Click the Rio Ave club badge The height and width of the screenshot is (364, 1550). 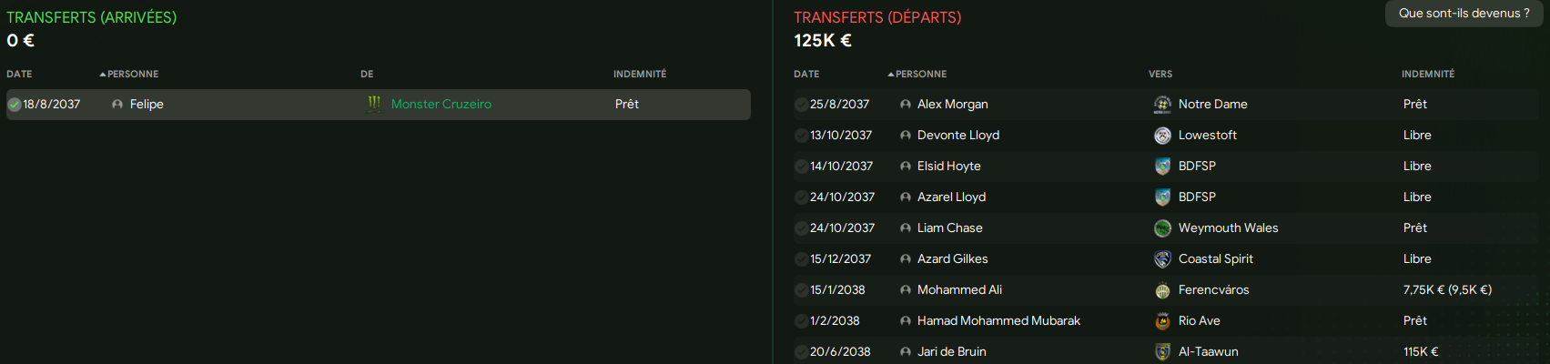pos(1162,321)
